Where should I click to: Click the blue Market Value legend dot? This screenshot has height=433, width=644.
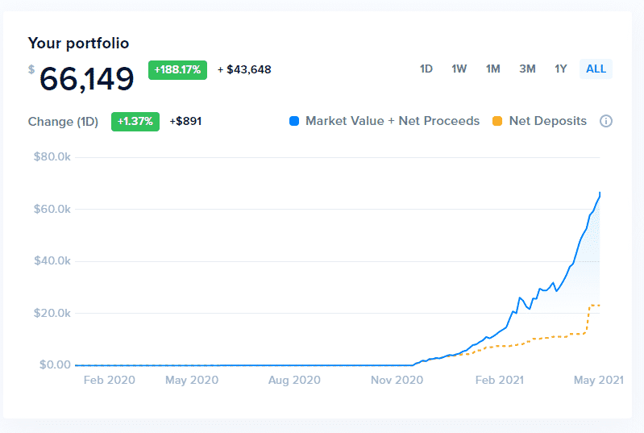coord(294,121)
